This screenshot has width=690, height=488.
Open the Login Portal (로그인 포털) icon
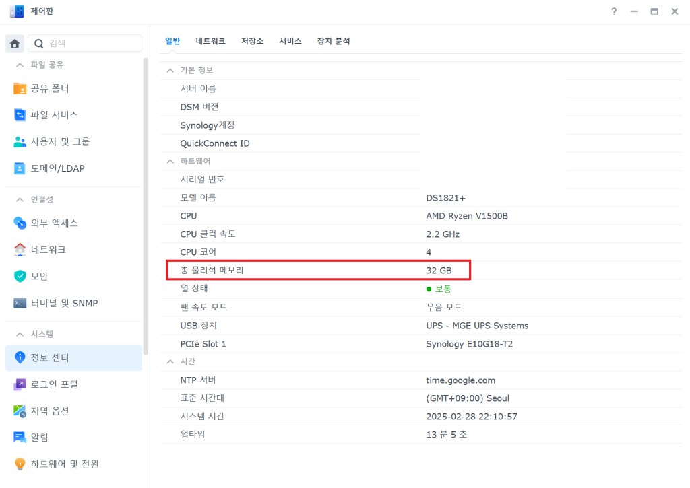[x=20, y=384]
